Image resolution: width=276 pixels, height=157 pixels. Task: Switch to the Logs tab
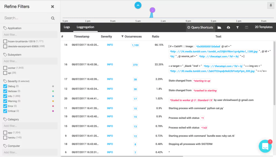point(67,27)
